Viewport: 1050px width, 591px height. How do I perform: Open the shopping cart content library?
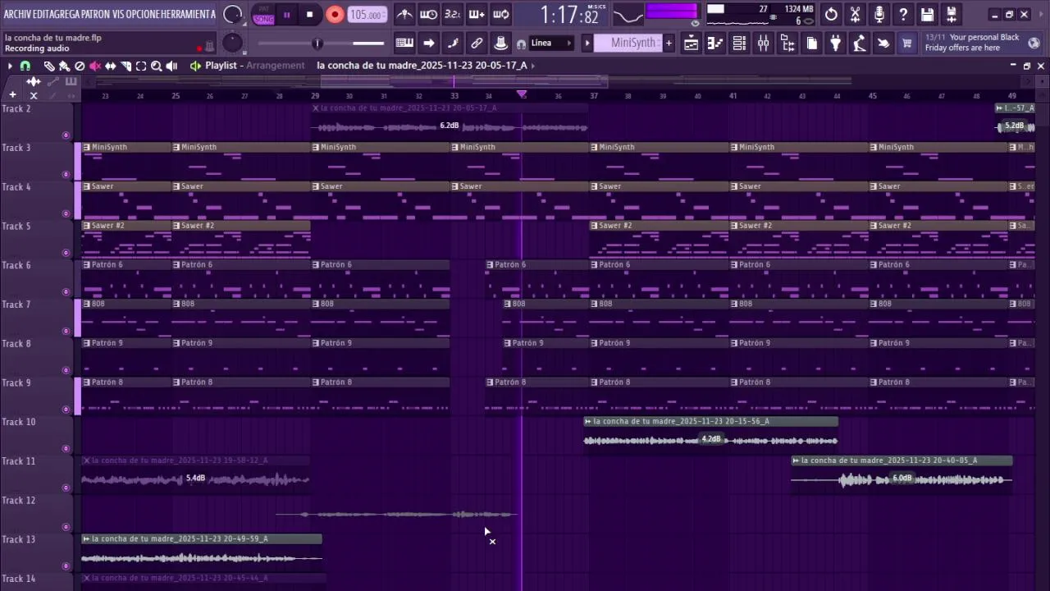(x=907, y=44)
